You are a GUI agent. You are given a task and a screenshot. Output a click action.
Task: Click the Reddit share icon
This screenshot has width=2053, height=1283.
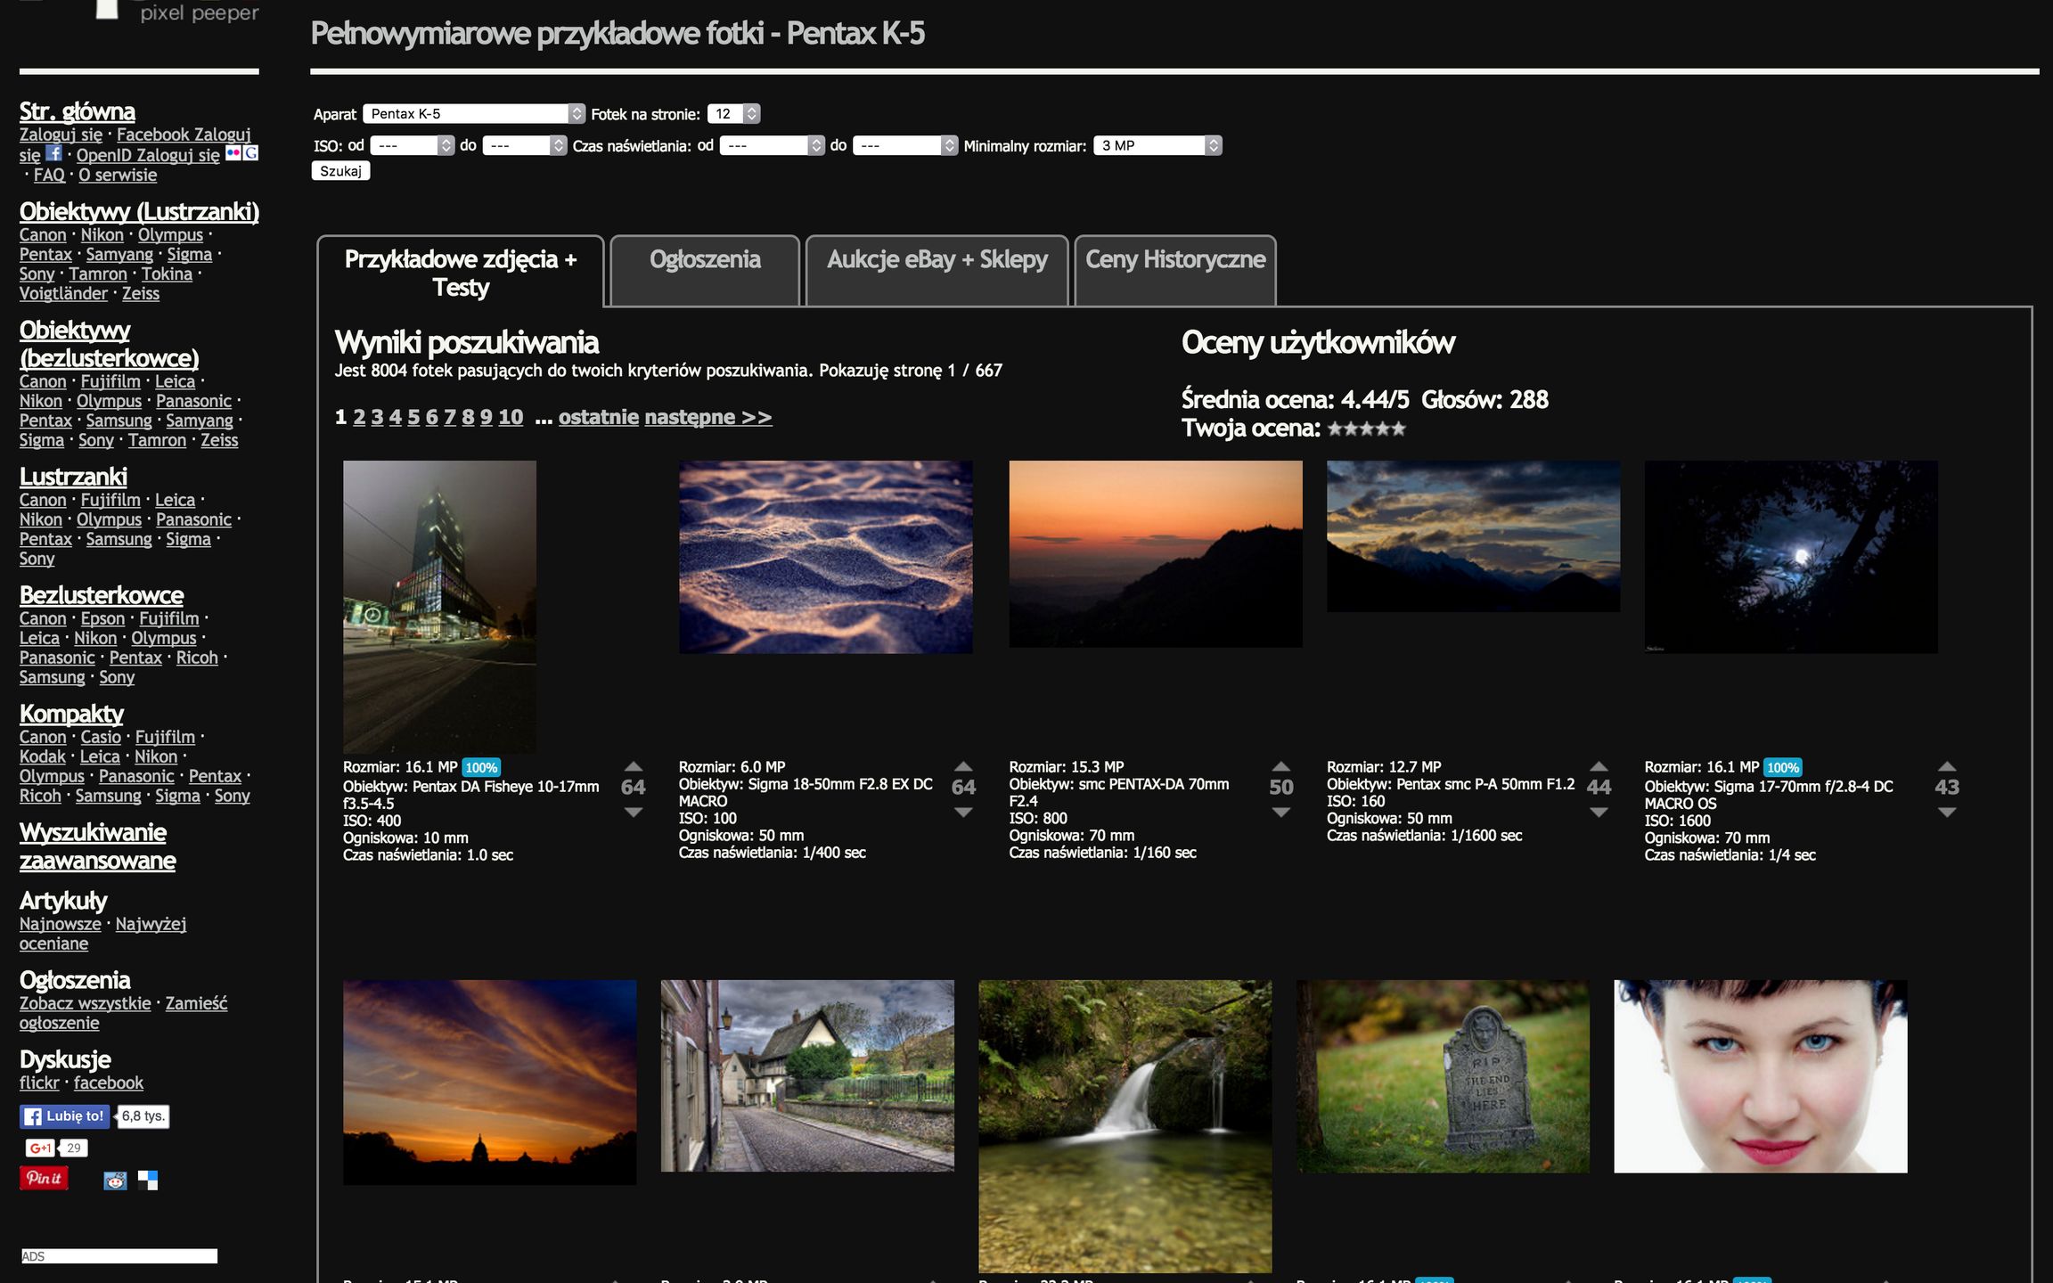click(115, 1181)
